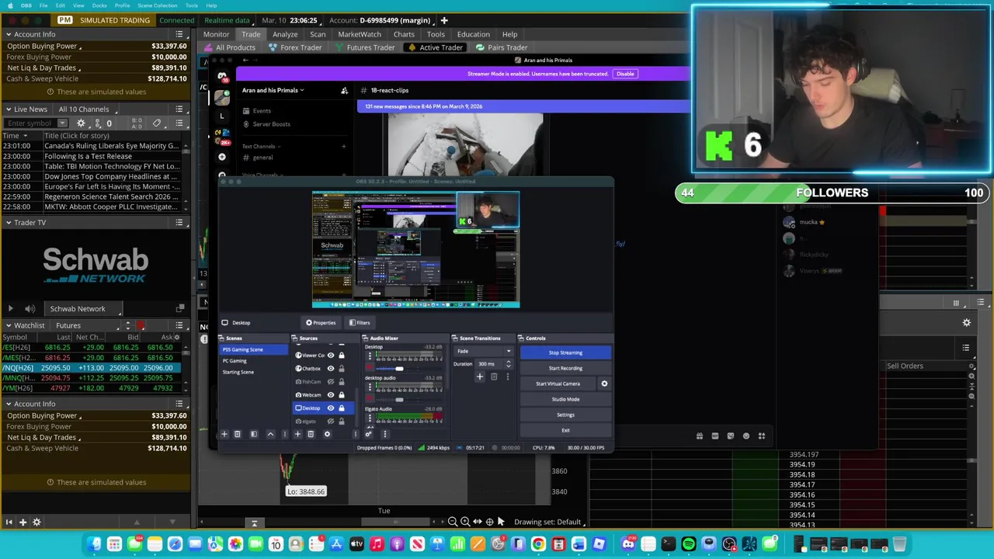The height and width of the screenshot is (559, 994).
Task: Disable Discord Streamer Mode
Action: [625, 74]
